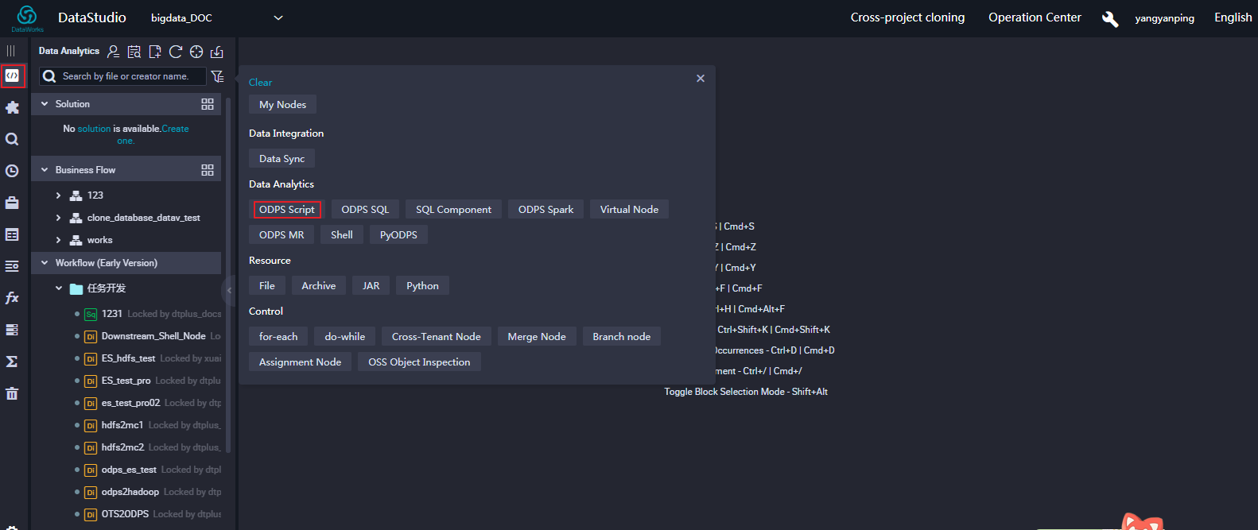
Task: Click the stacked rows icon below fx
Action: (12, 330)
